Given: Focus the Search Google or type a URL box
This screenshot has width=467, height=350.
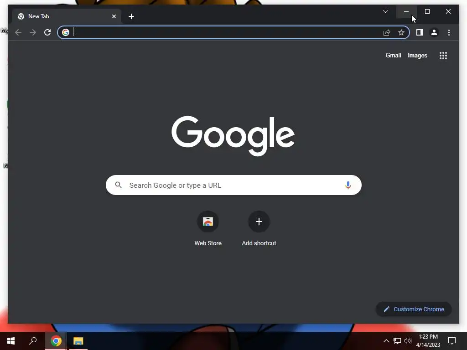Looking at the screenshot, I should (233, 185).
